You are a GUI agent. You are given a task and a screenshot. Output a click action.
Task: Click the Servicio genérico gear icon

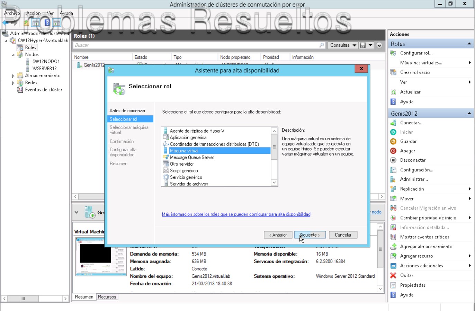tap(166, 177)
